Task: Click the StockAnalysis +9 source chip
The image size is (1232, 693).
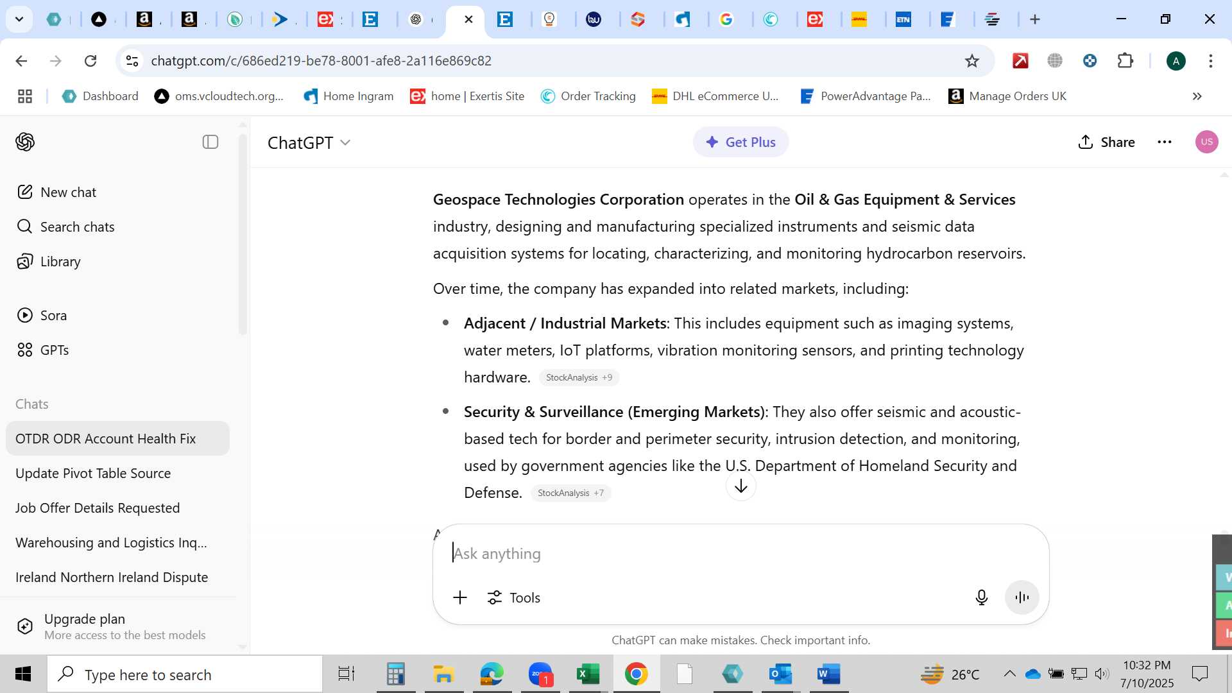Action: point(579,377)
